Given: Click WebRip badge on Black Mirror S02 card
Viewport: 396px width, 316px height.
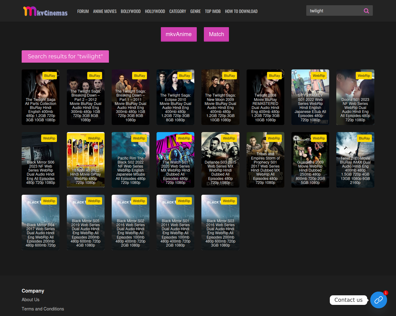Looking at the screenshot, I should pyautogui.click(x=139, y=201).
